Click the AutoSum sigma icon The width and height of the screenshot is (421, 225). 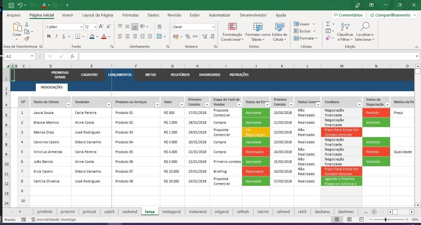[x=328, y=24]
